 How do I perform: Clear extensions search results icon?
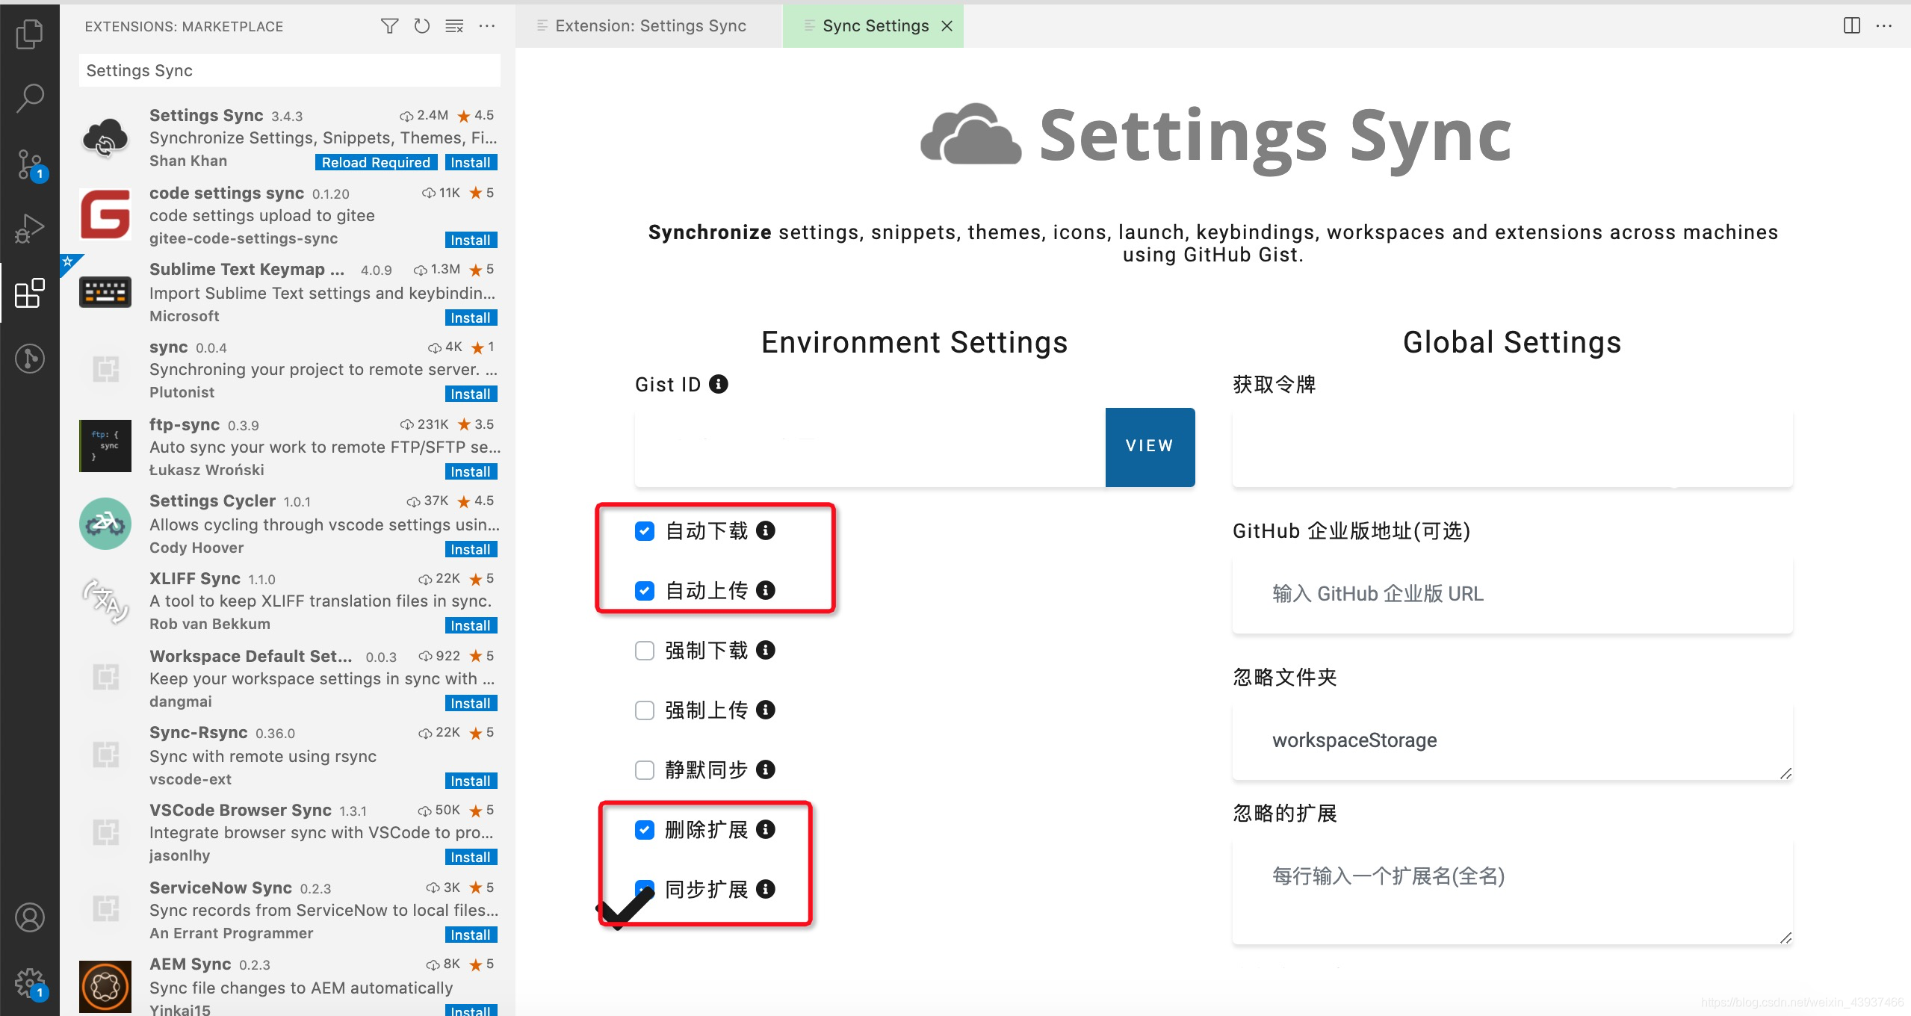[x=454, y=26]
